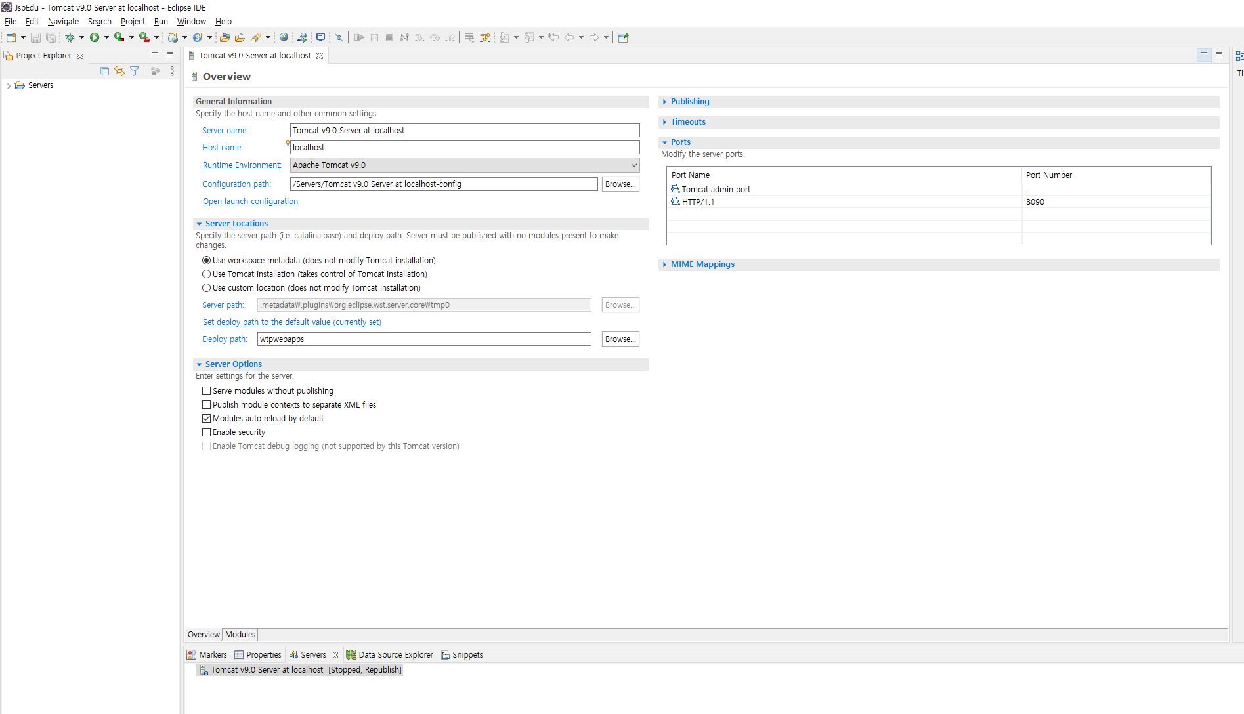Click the Open Type folder icon
Image resolution: width=1244 pixels, height=714 pixels.
[x=225, y=37]
